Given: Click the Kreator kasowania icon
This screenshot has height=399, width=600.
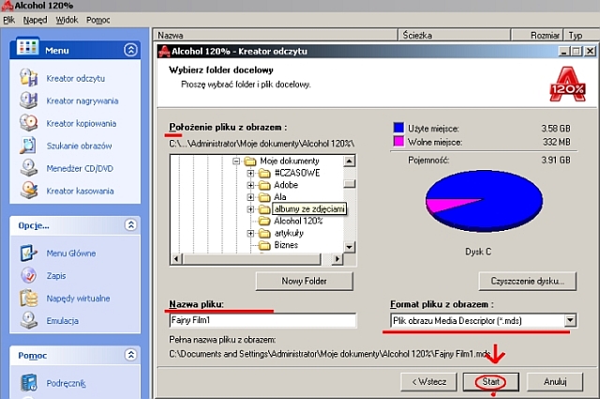Looking at the screenshot, I should pos(29,191).
